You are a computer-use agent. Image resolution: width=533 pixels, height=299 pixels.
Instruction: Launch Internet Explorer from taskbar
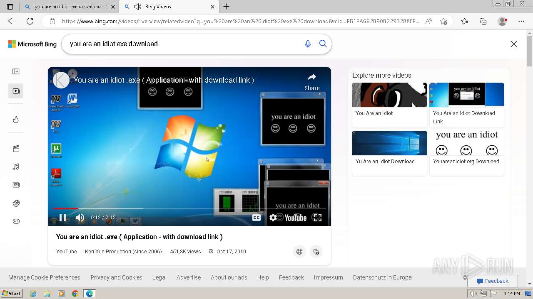[x=33, y=294]
